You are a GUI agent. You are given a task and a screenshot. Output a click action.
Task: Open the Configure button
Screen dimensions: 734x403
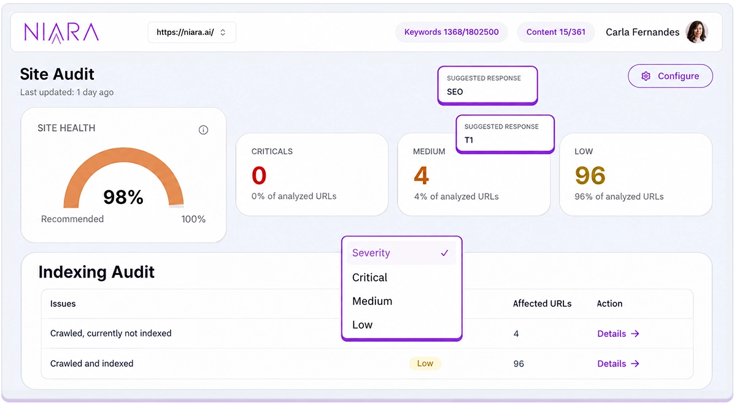point(670,76)
